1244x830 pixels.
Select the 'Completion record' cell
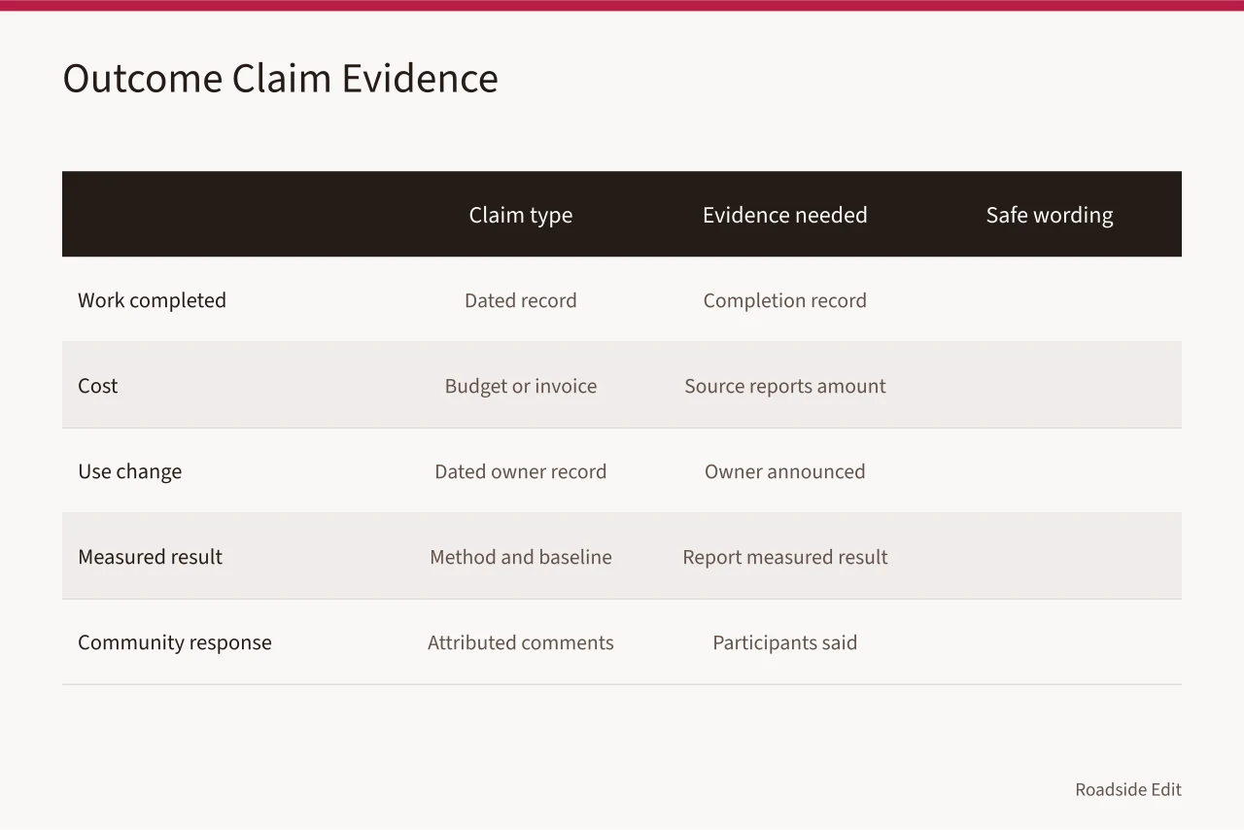[x=785, y=300]
